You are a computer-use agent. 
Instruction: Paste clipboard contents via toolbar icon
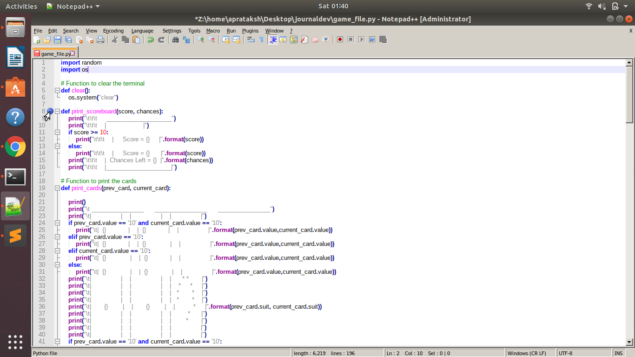click(x=136, y=40)
